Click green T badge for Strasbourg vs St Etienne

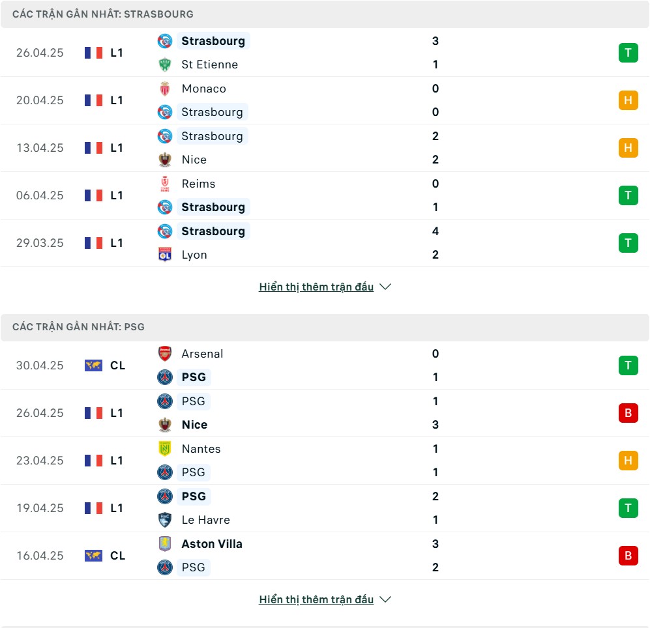coord(628,53)
